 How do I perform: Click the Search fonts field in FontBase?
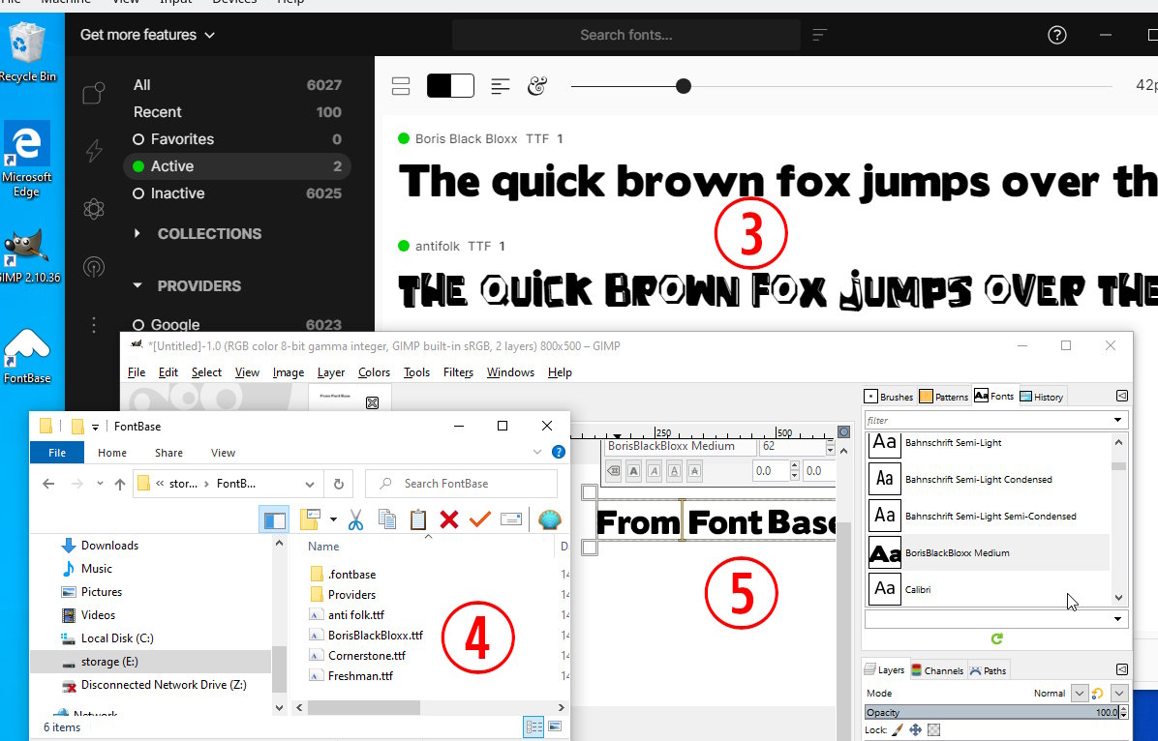tap(626, 35)
